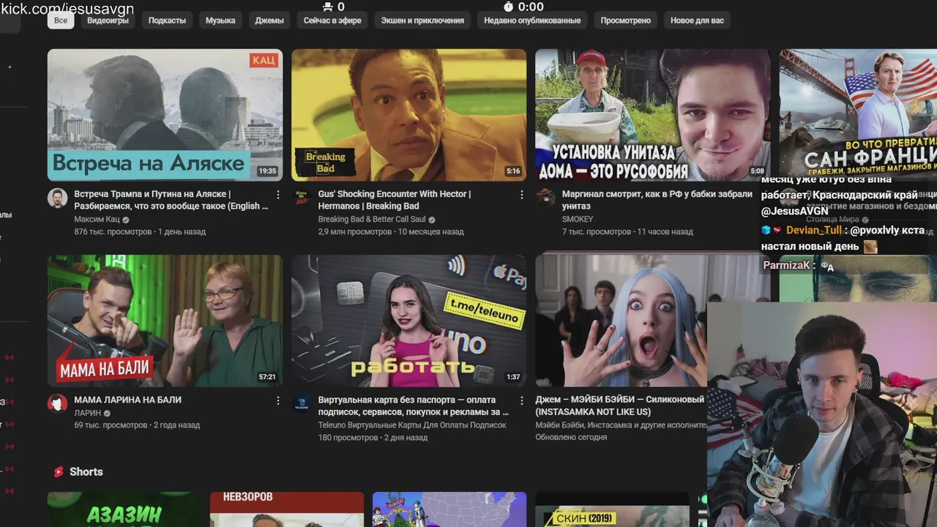This screenshot has height=527, width=937.
Task: Open the "СКИН (2019)" Shorts thumbnail
Action: (x=612, y=509)
